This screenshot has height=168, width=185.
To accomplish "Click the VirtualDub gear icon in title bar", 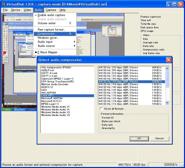I will pos(4,4).
